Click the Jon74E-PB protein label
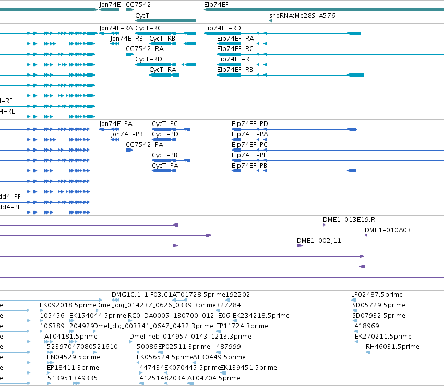 127,134
